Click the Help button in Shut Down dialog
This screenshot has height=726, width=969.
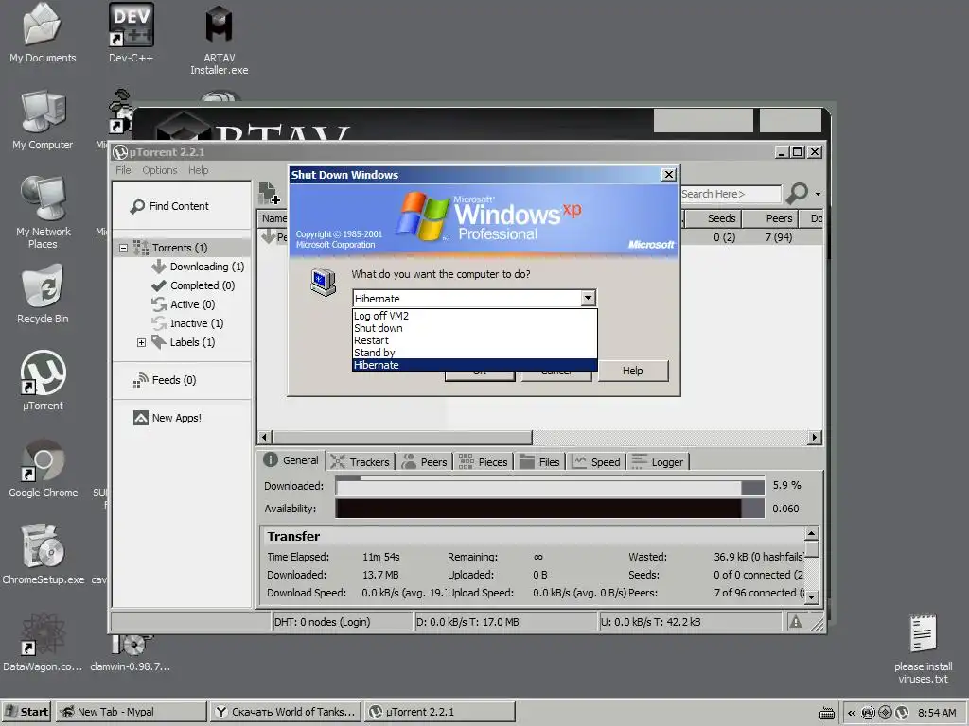[633, 371]
